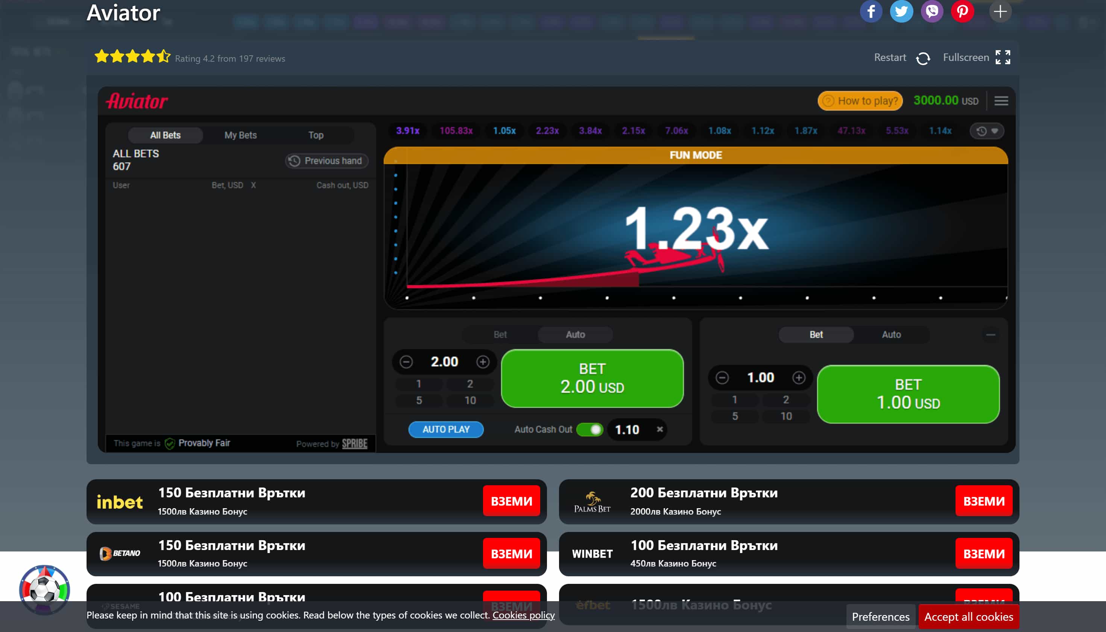The height and width of the screenshot is (632, 1106).
Task: Click the Palms Bet logo
Action: [592, 502]
